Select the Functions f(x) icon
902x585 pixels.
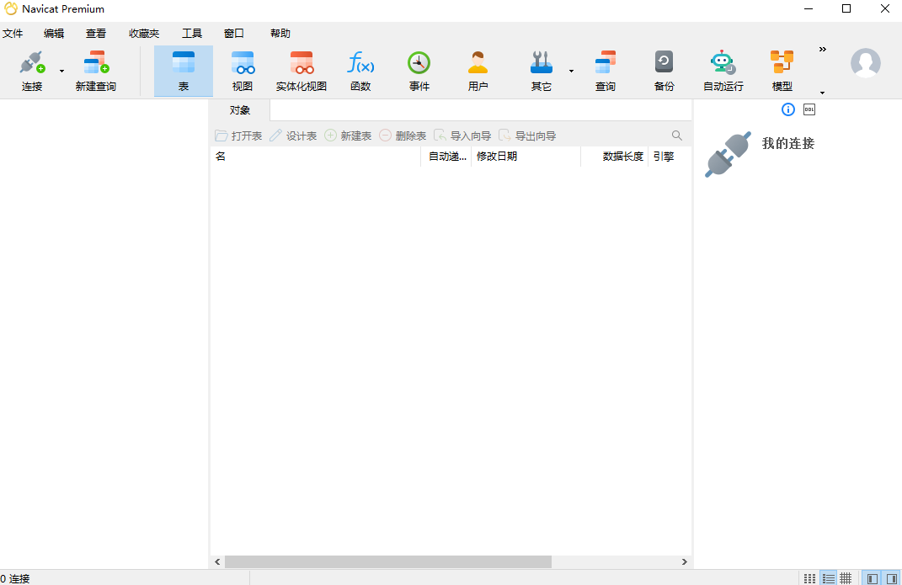pos(360,64)
